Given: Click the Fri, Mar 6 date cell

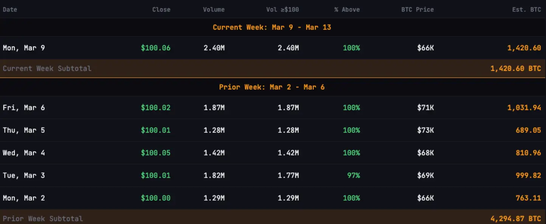Looking at the screenshot, I should pyautogui.click(x=24, y=107).
